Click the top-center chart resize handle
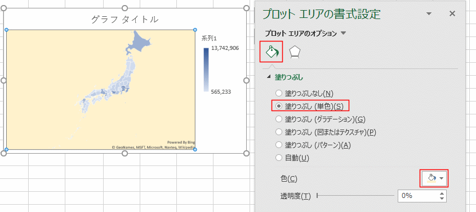Image resolution: width=476 pixels, height=212 pixels. (x=124, y=8)
